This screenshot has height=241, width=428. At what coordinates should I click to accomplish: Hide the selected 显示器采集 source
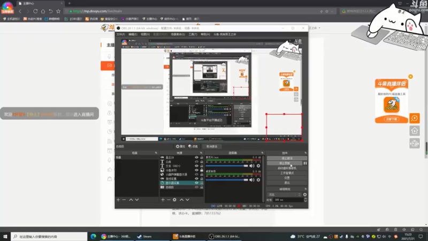[196, 183]
